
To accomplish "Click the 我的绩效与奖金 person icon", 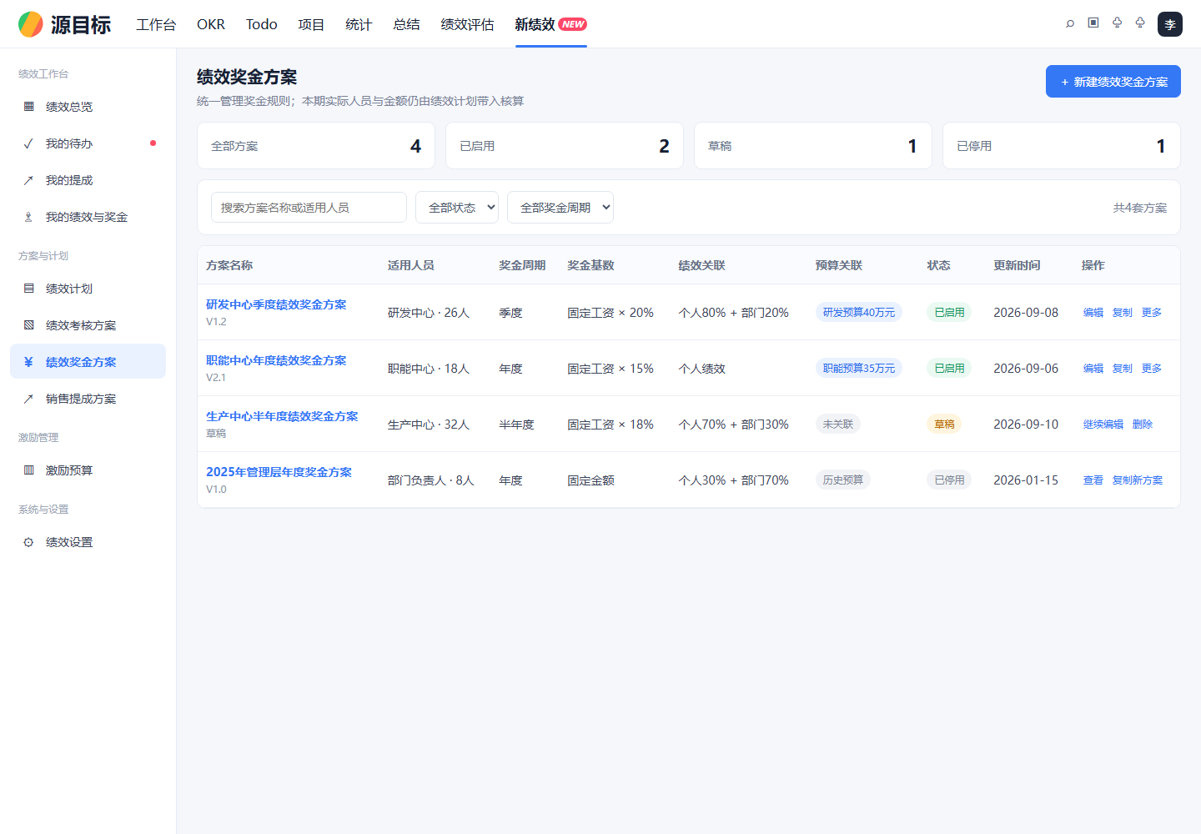I will pos(29,217).
